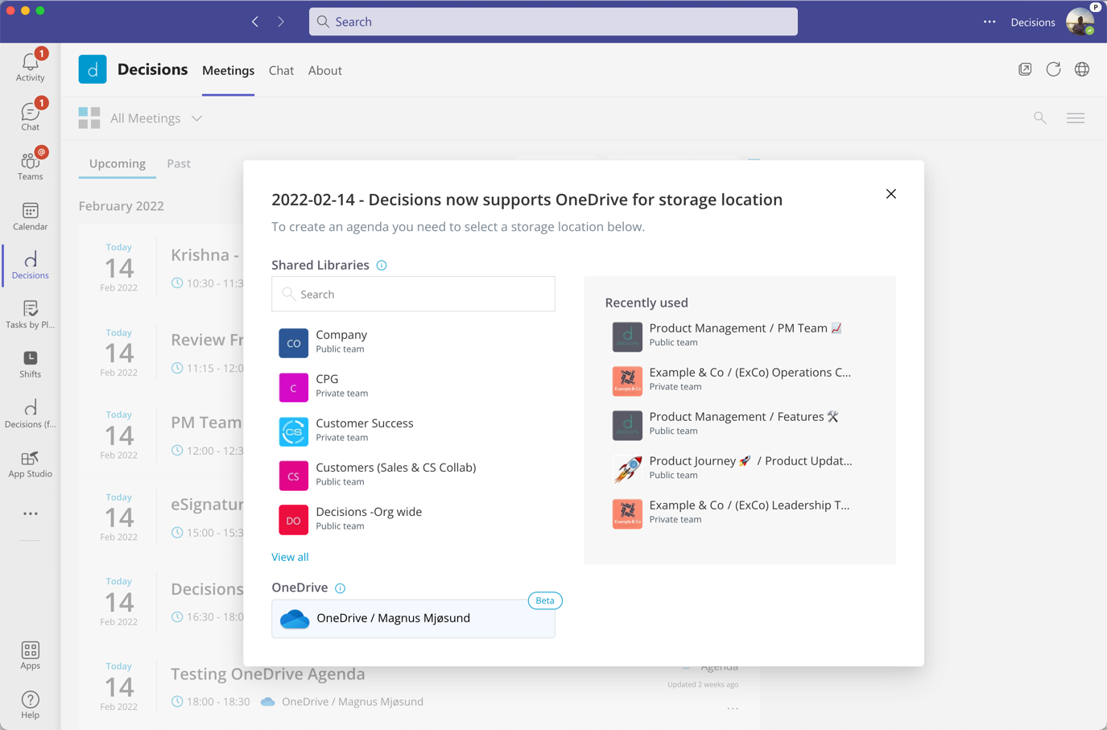The height and width of the screenshot is (730, 1107).
Task: Choose the Company public team
Action: [413, 342]
